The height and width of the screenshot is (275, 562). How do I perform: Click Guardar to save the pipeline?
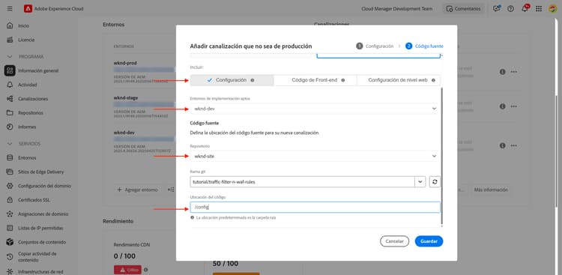(429, 241)
